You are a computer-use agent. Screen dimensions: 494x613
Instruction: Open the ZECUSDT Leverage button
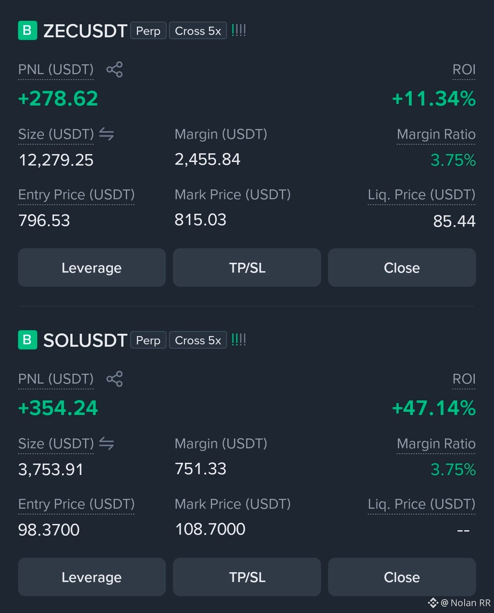coord(92,267)
